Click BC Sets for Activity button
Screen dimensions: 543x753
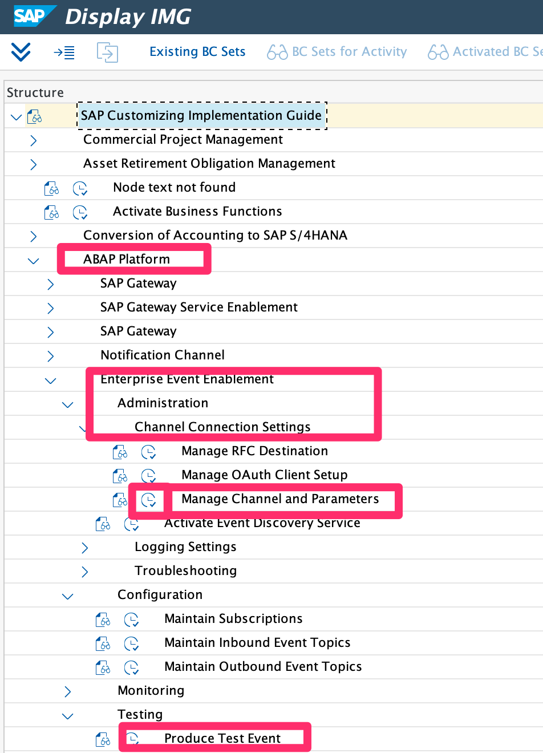click(337, 52)
